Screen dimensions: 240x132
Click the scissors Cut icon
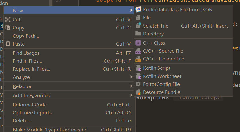pos(8,20)
